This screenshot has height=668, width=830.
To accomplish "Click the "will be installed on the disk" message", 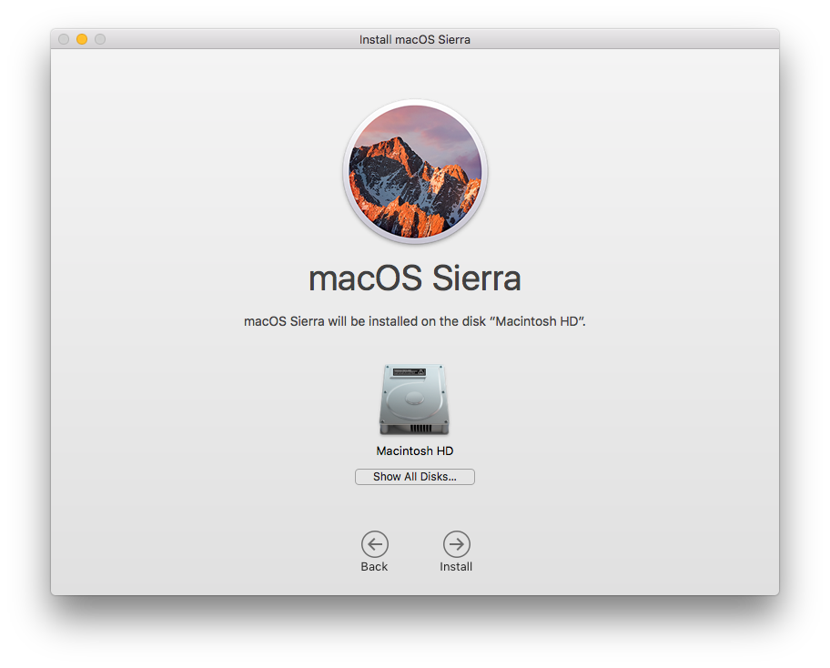I will coord(415,321).
